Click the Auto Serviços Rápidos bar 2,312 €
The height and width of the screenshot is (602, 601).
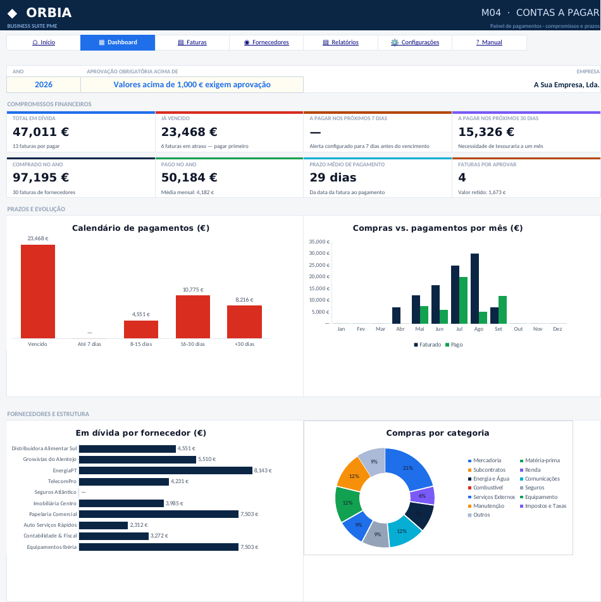103,525
